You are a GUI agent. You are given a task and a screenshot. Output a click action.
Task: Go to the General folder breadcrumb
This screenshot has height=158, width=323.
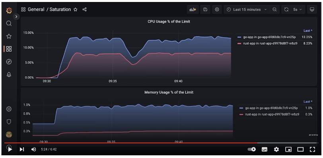click(x=36, y=10)
